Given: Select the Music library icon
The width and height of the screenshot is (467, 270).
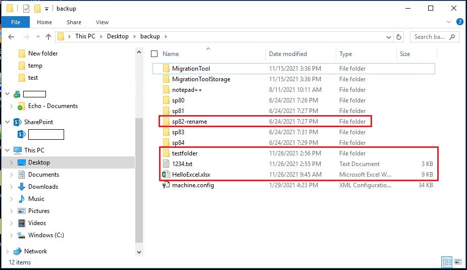Looking at the screenshot, I should coord(21,199).
